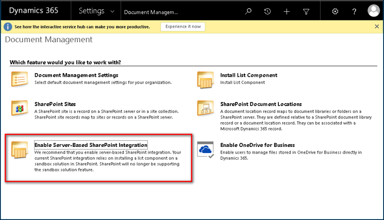Open the SharePoint Document Locations link
This screenshot has height=220, width=384.
coord(261,104)
